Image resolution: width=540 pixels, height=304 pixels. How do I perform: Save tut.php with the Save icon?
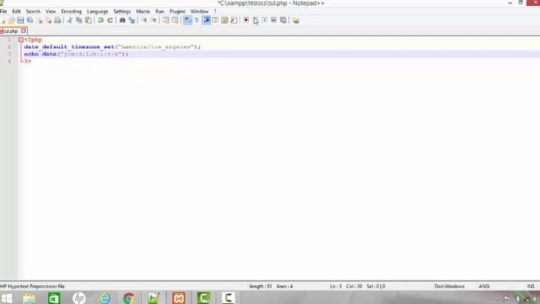point(20,20)
